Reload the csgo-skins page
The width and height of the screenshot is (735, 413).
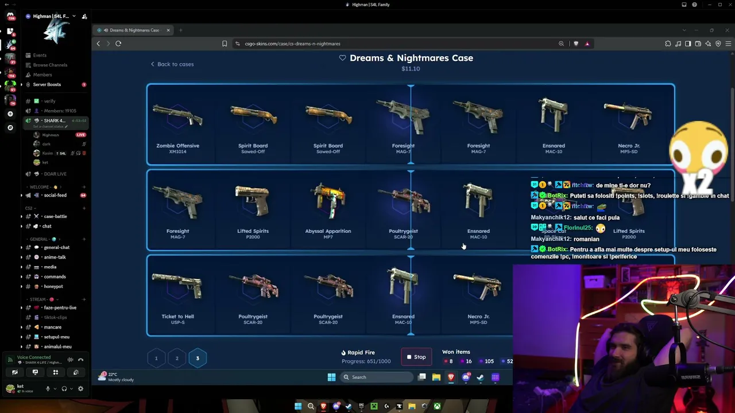118,44
